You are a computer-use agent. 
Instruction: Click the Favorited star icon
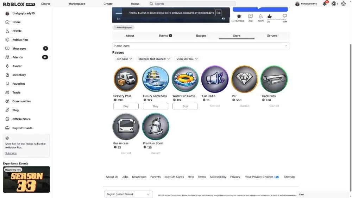point(239,17)
